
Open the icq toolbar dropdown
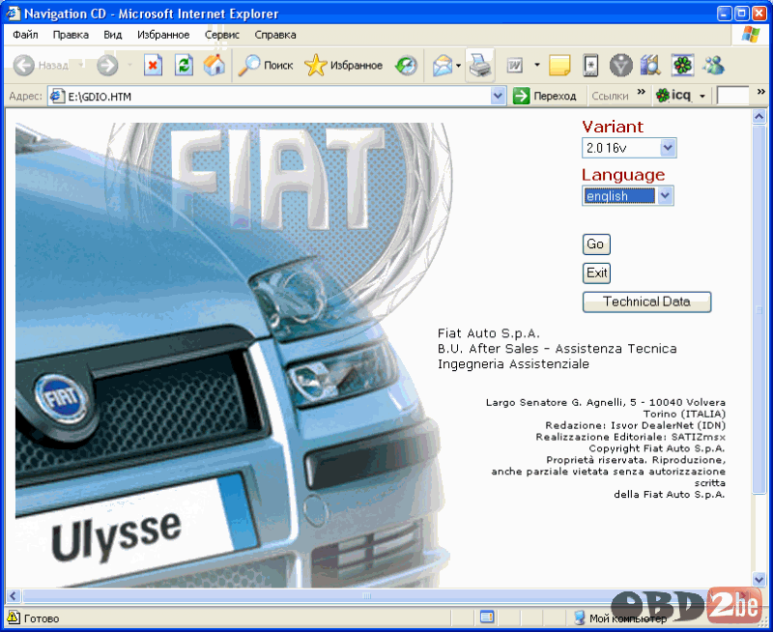(702, 96)
